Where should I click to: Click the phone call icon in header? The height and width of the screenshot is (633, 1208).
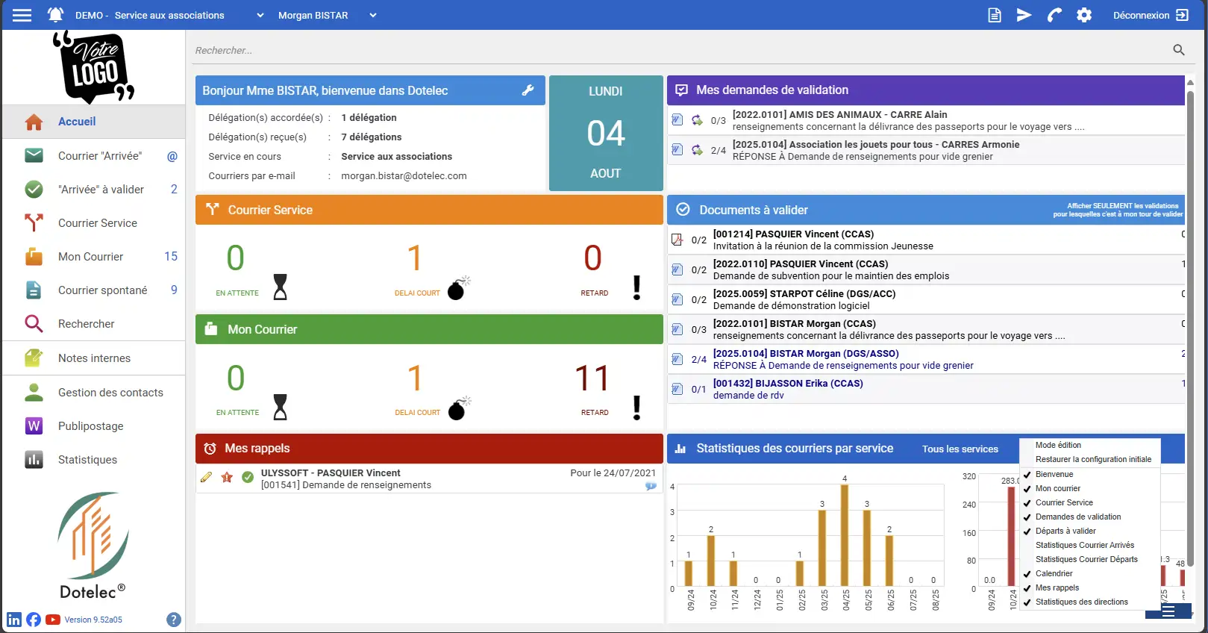click(1054, 15)
